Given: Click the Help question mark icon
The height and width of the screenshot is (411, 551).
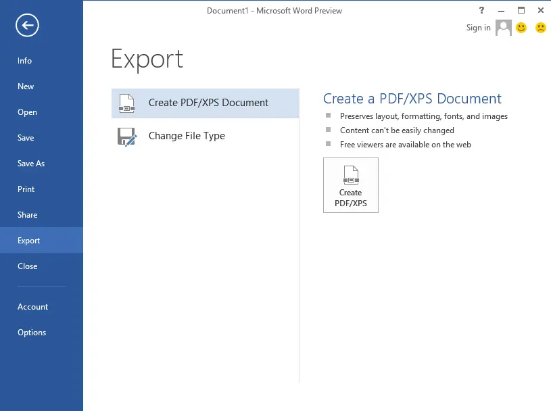Looking at the screenshot, I should click(x=481, y=10).
